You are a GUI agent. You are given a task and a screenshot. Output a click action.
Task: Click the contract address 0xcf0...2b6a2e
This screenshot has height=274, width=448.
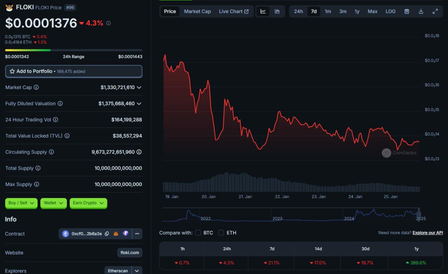coord(87,234)
